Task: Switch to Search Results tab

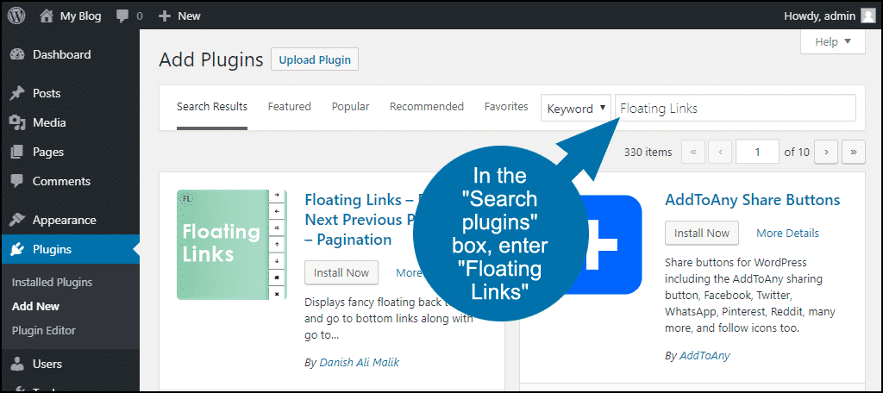Action: (x=212, y=107)
